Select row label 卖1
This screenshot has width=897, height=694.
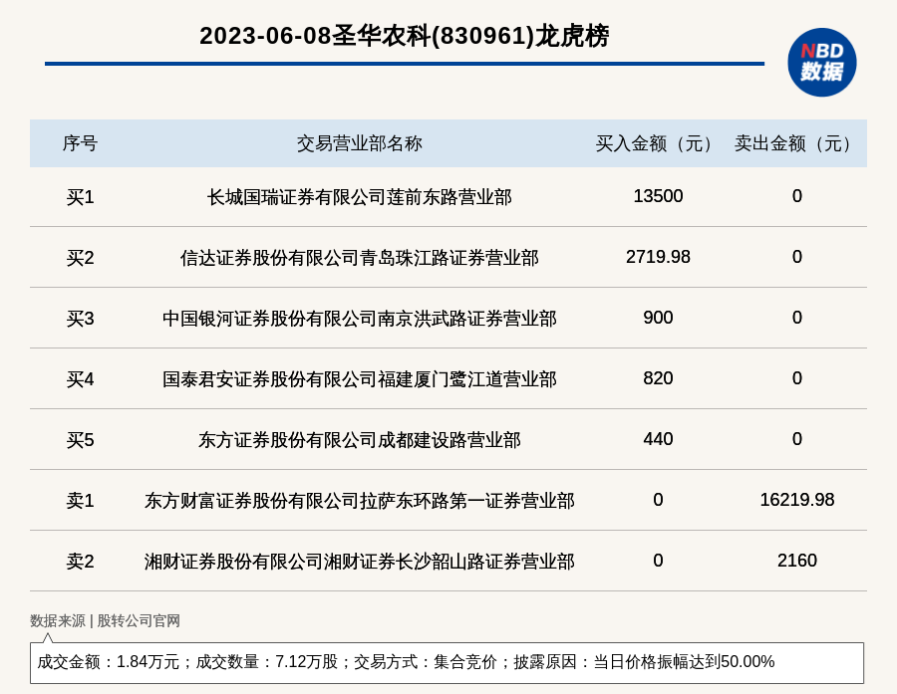point(80,501)
